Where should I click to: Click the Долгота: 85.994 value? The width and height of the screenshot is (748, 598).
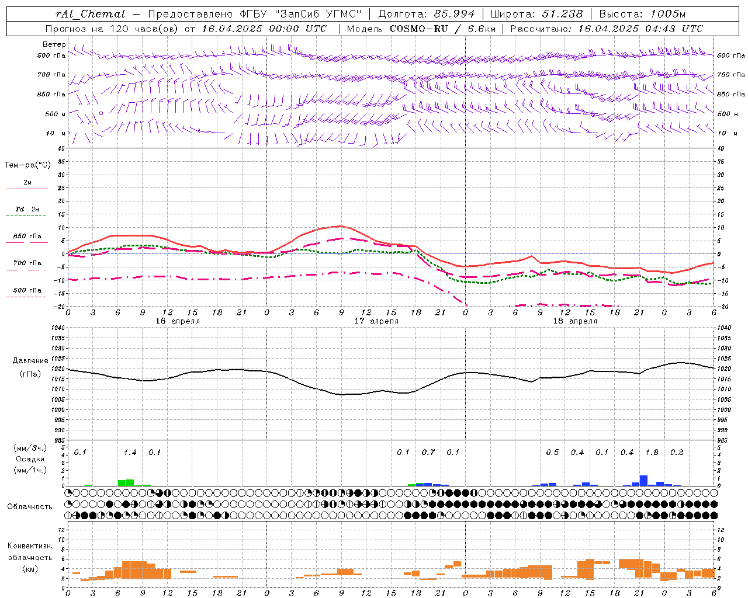(x=427, y=14)
